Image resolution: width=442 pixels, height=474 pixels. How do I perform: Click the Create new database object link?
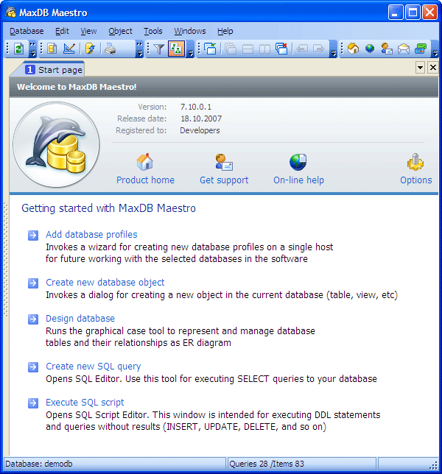click(105, 283)
